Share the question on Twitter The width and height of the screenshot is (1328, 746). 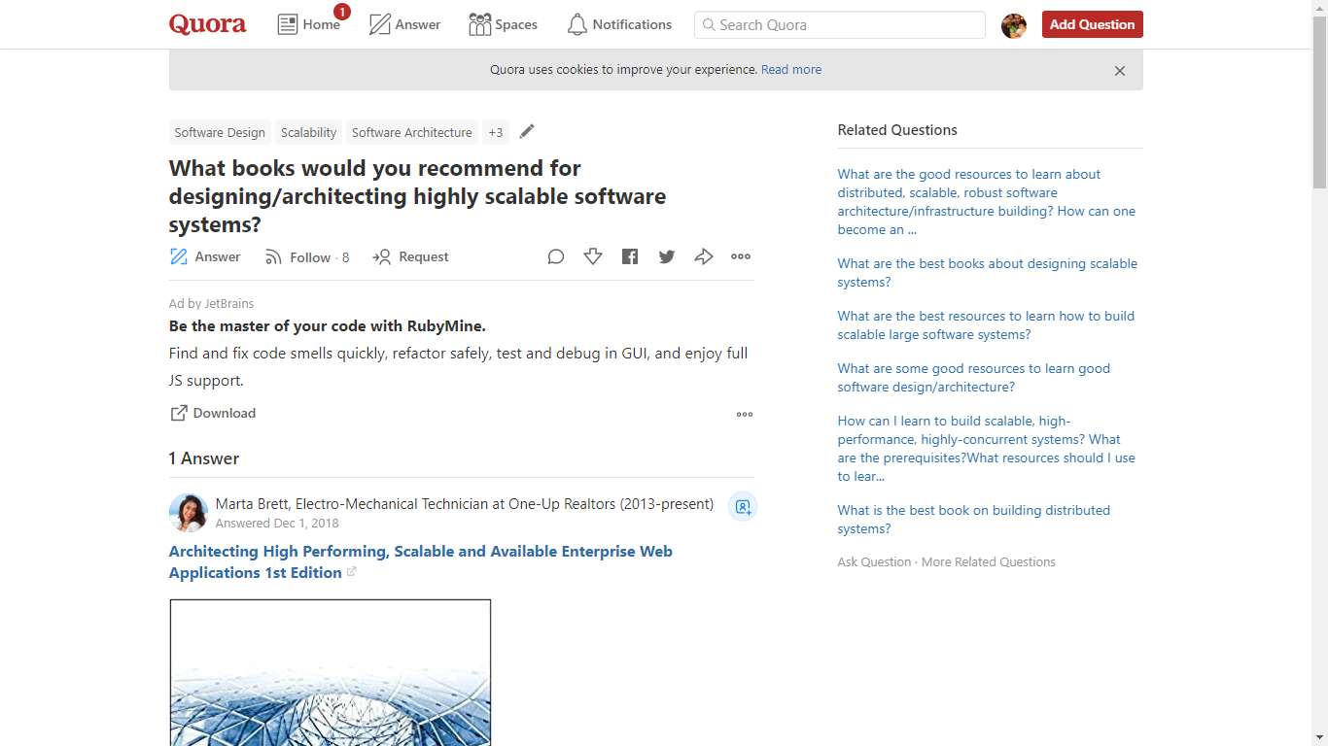point(667,256)
